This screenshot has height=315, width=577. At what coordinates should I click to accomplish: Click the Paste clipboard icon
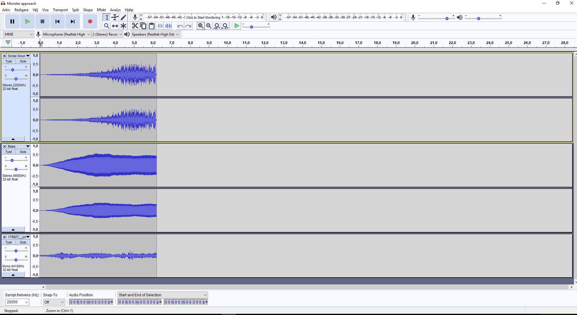pyautogui.click(x=152, y=26)
